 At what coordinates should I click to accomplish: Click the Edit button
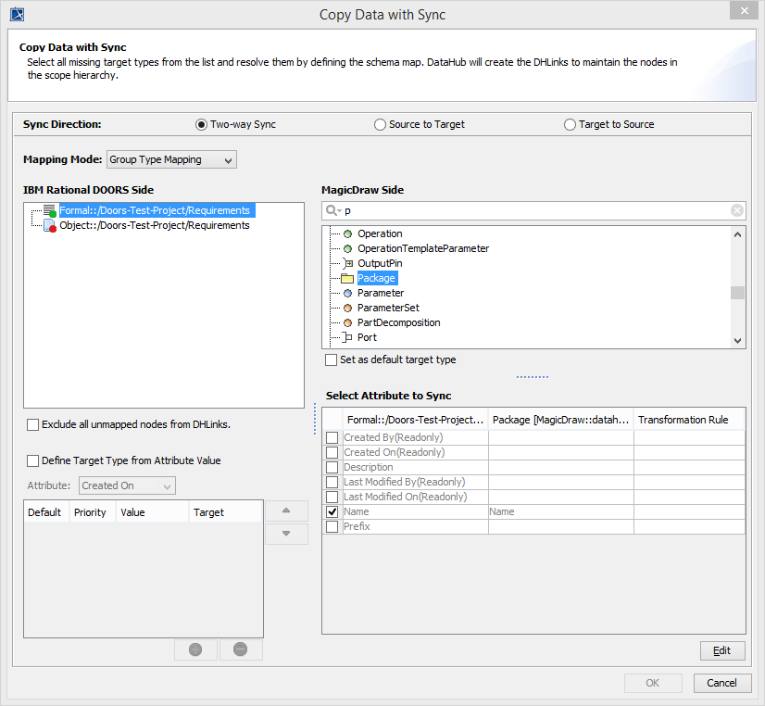pyautogui.click(x=722, y=650)
